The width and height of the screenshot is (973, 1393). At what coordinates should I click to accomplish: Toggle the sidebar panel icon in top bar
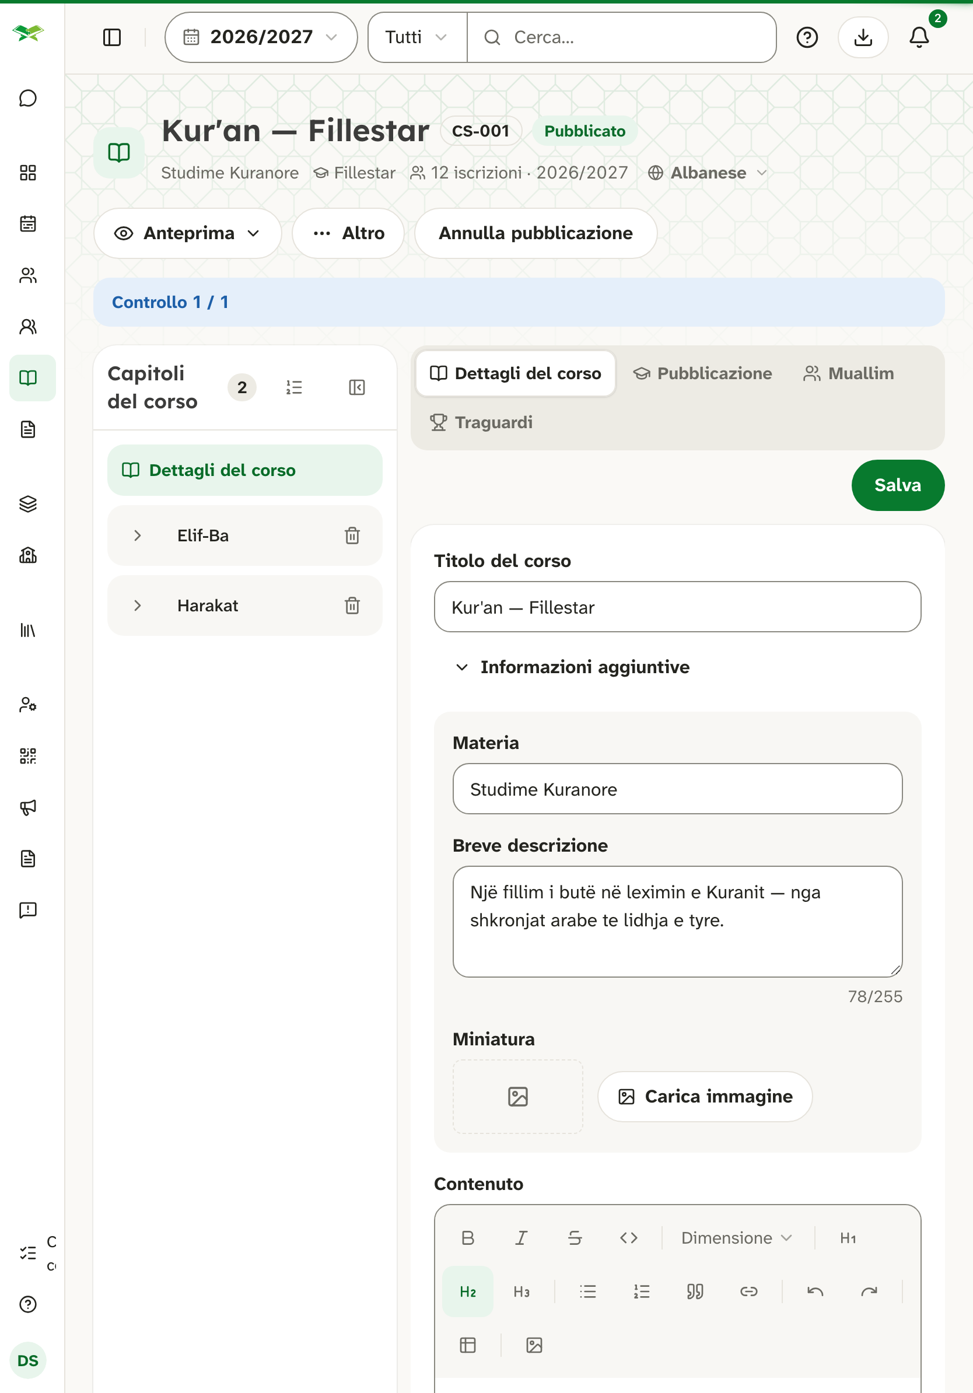(x=112, y=37)
